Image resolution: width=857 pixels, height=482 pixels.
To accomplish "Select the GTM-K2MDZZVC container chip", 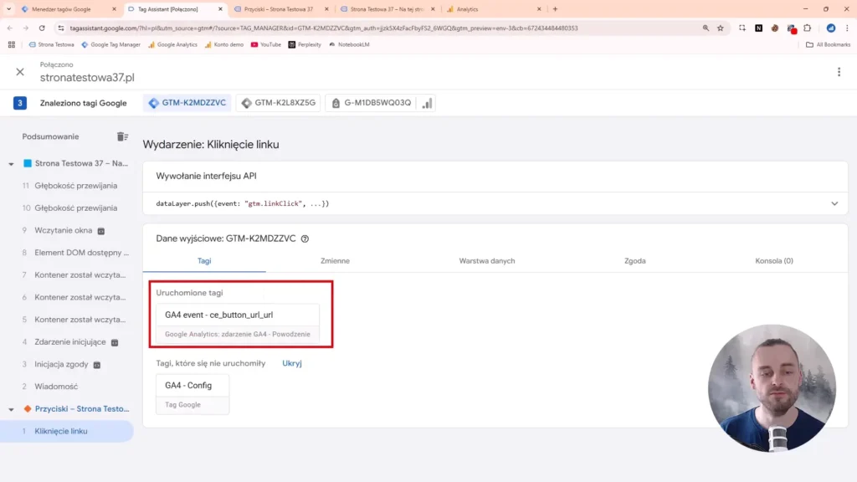I will 187,103.
